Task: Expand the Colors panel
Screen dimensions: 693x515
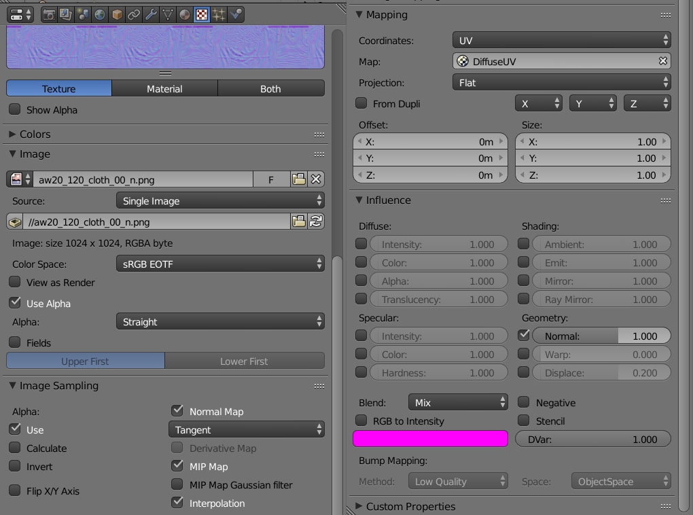Action: click(12, 134)
